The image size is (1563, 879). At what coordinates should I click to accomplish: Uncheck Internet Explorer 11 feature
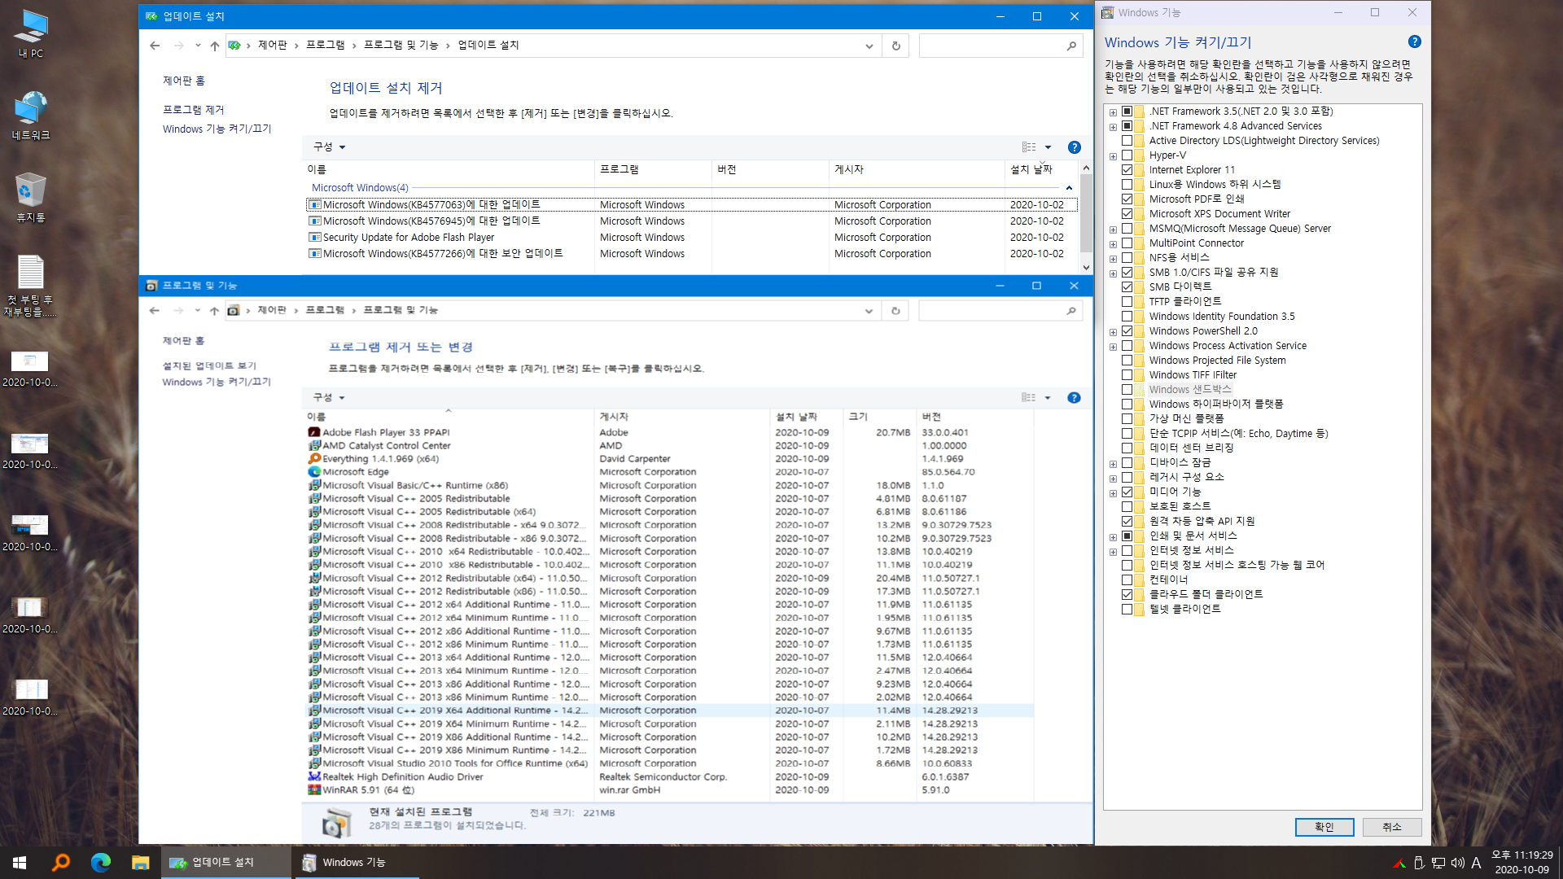tap(1127, 170)
